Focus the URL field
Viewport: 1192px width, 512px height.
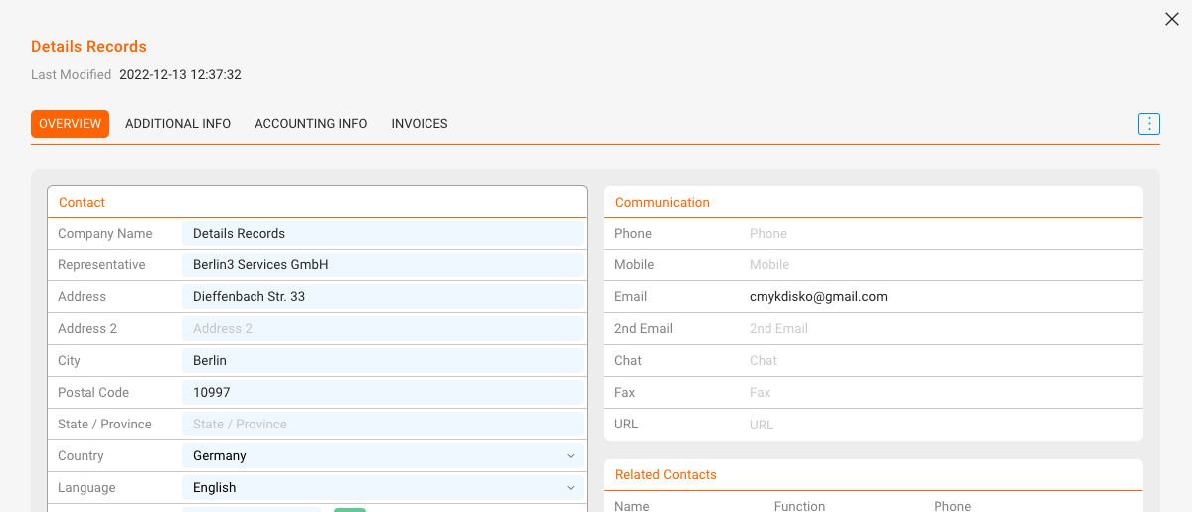pyautogui.click(x=941, y=425)
